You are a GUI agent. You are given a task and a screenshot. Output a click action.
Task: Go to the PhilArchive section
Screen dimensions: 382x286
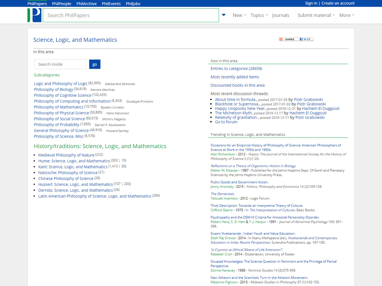point(86,3)
